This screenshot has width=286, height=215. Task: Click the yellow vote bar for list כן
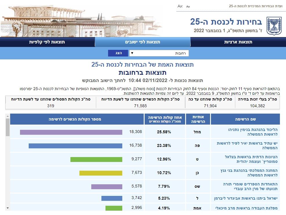coord(101,173)
